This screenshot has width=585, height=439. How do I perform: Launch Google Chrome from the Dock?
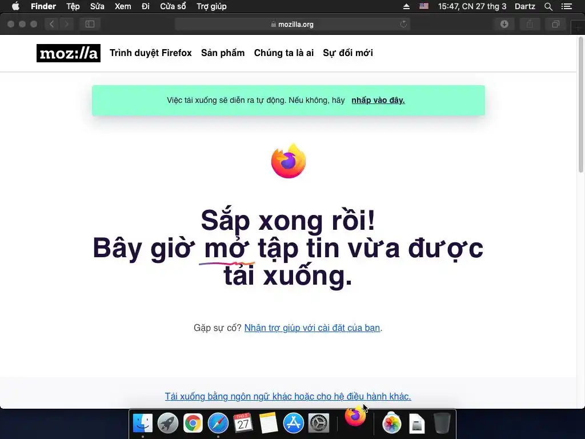click(x=193, y=424)
